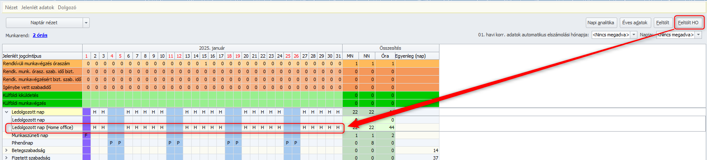Viewport: 707px width, 160px height.
Task: Open the Dolgozó menu
Action: [67, 8]
